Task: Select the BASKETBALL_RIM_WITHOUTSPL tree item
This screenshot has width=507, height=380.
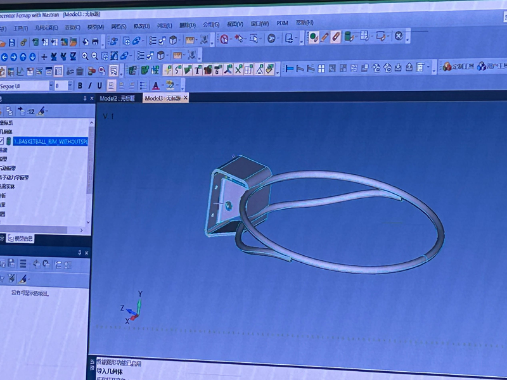Action: [x=49, y=141]
